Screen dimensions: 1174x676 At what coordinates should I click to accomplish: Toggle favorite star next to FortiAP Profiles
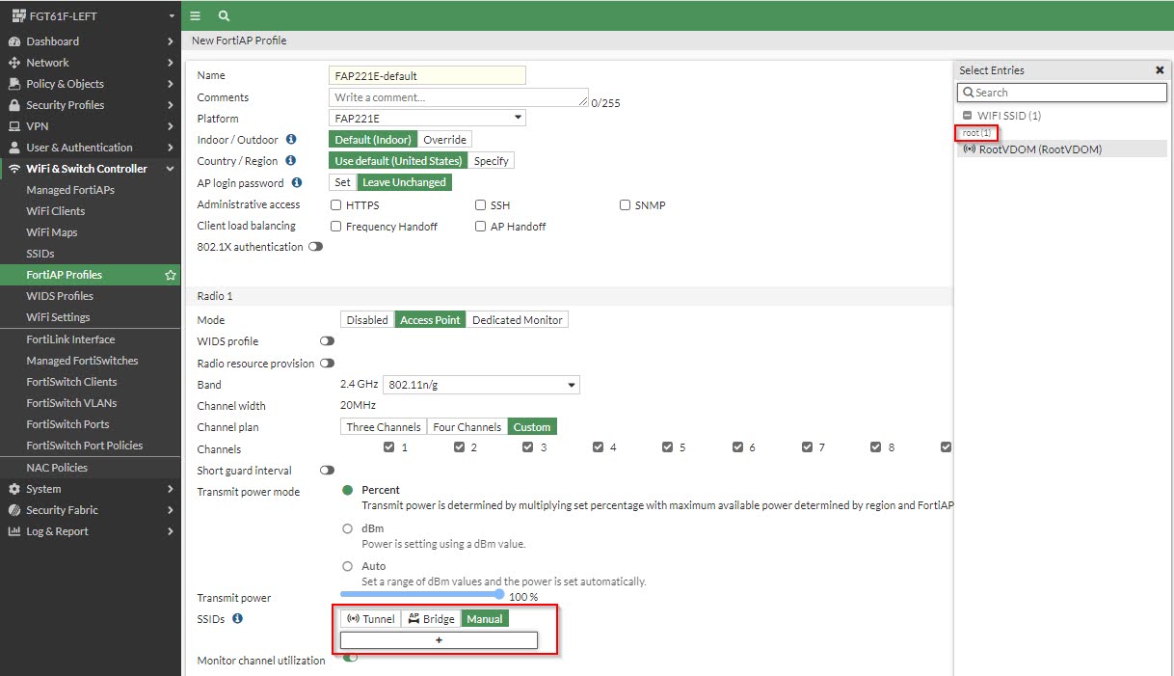[x=171, y=275]
